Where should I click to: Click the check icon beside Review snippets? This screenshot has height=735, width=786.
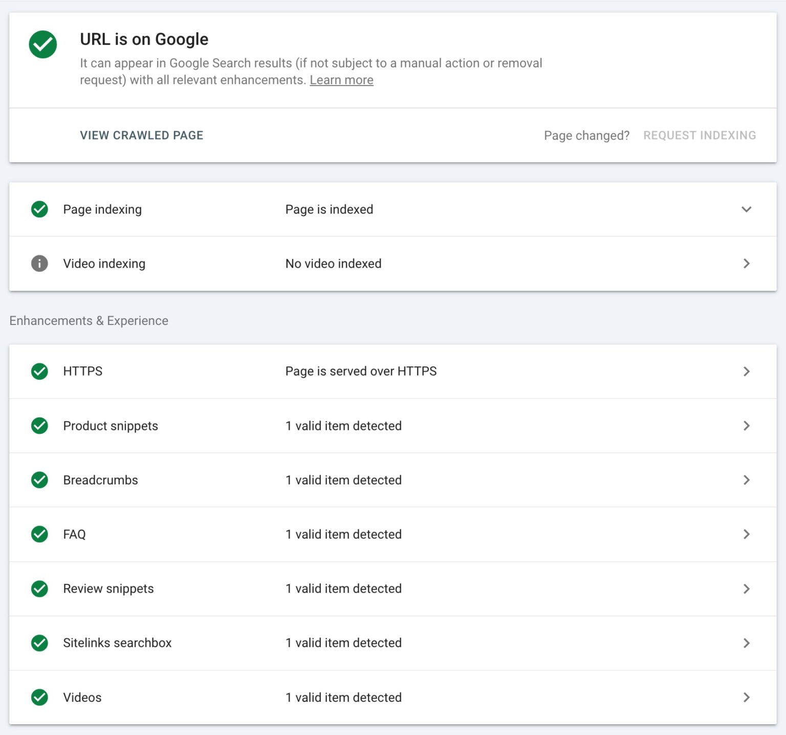point(39,589)
